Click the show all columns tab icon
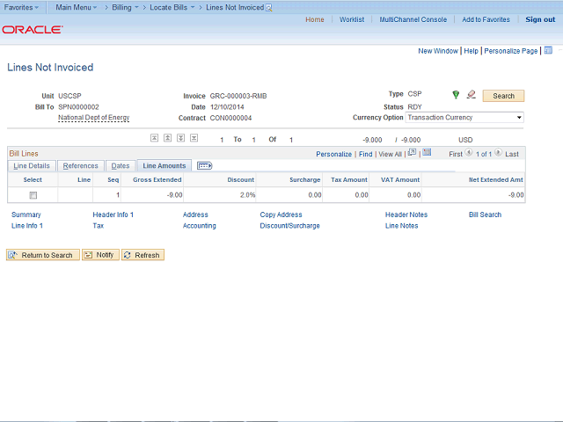The width and height of the screenshot is (563, 422). click(205, 166)
